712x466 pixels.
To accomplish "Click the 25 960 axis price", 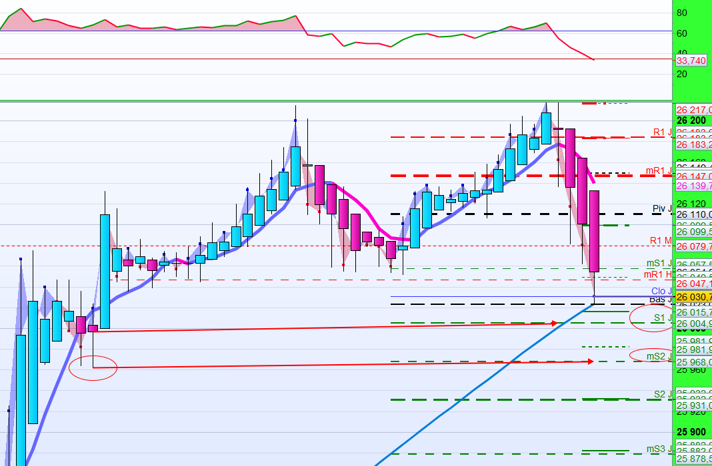I will [691, 370].
